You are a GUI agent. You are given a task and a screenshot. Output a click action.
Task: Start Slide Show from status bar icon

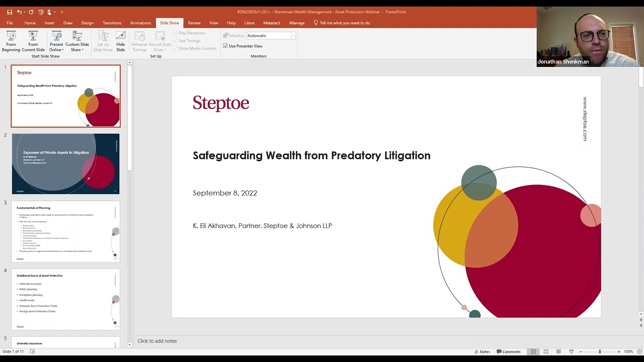coord(571,351)
